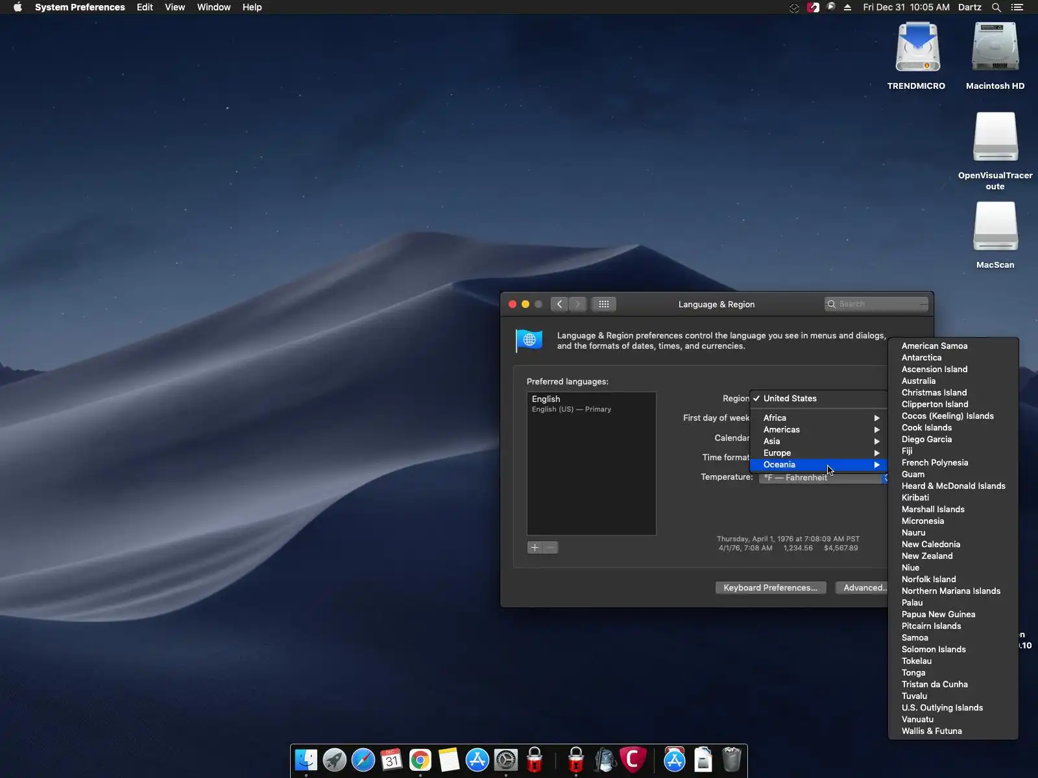The height and width of the screenshot is (778, 1038).
Task: Select English in Preferred languages list
Action: (591, 403)
